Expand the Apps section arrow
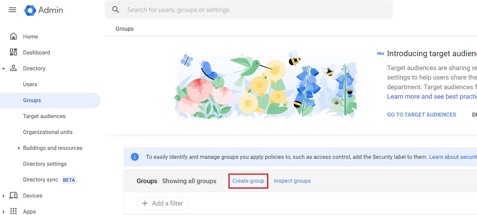Viewport: 477px width, 215px height. tap(4, 212)
